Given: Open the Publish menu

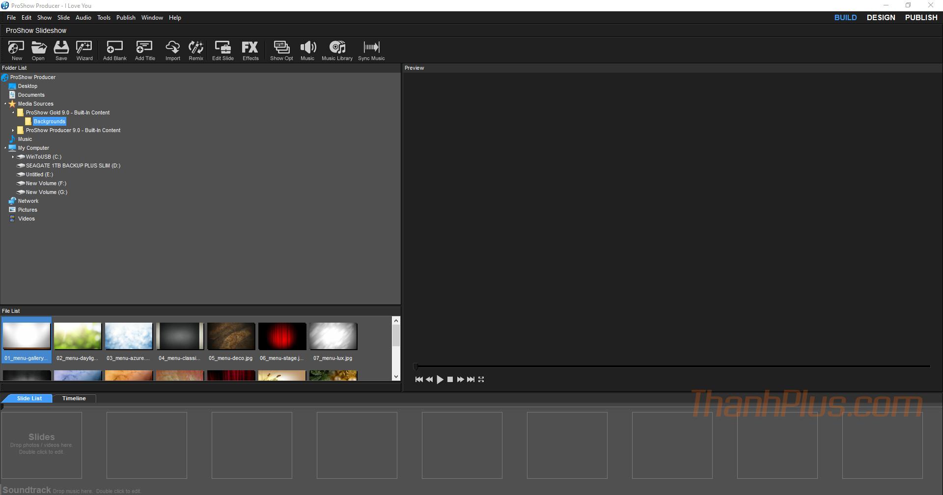Looking at the screenshot, I should 126,18.
